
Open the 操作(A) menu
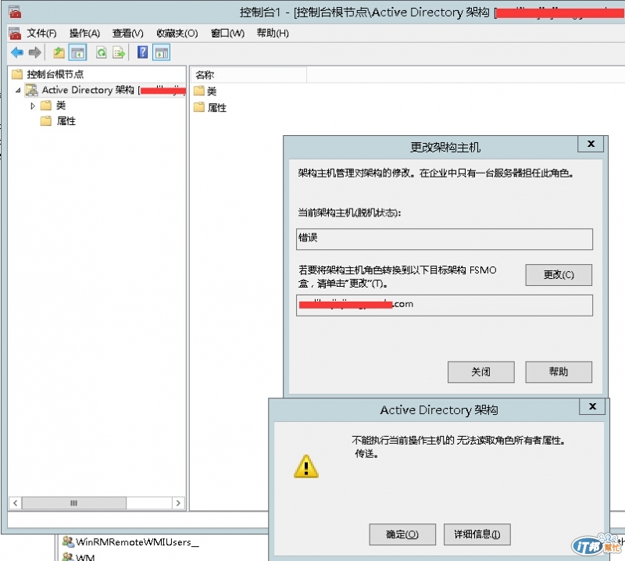[x=84, y=33]
